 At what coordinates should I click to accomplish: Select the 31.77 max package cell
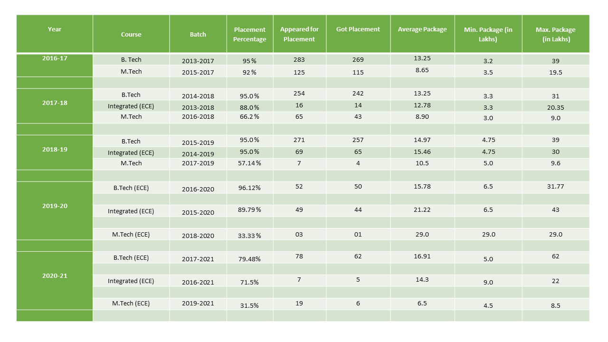555,186
